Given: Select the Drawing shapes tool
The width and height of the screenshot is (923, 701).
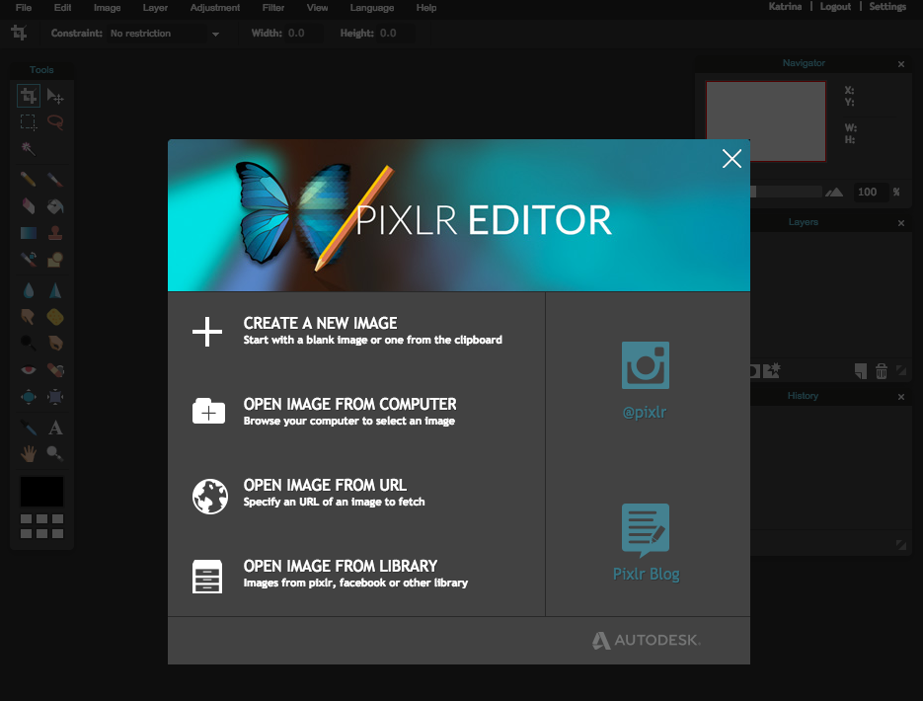Looking at the screenshot, I should pos(55,259).
